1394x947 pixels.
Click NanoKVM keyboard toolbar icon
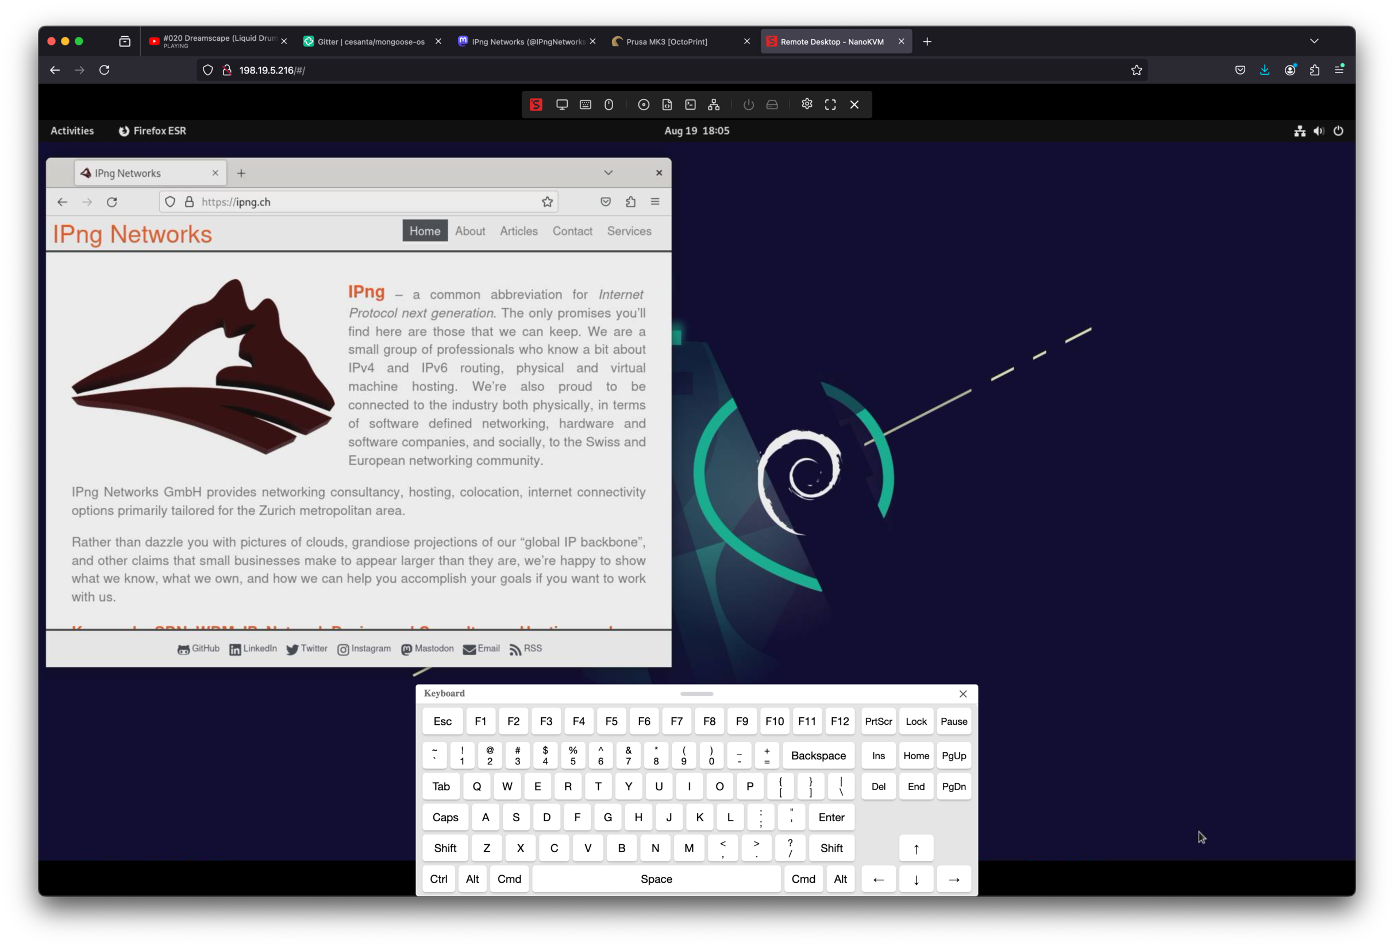[x=586, y=105]
